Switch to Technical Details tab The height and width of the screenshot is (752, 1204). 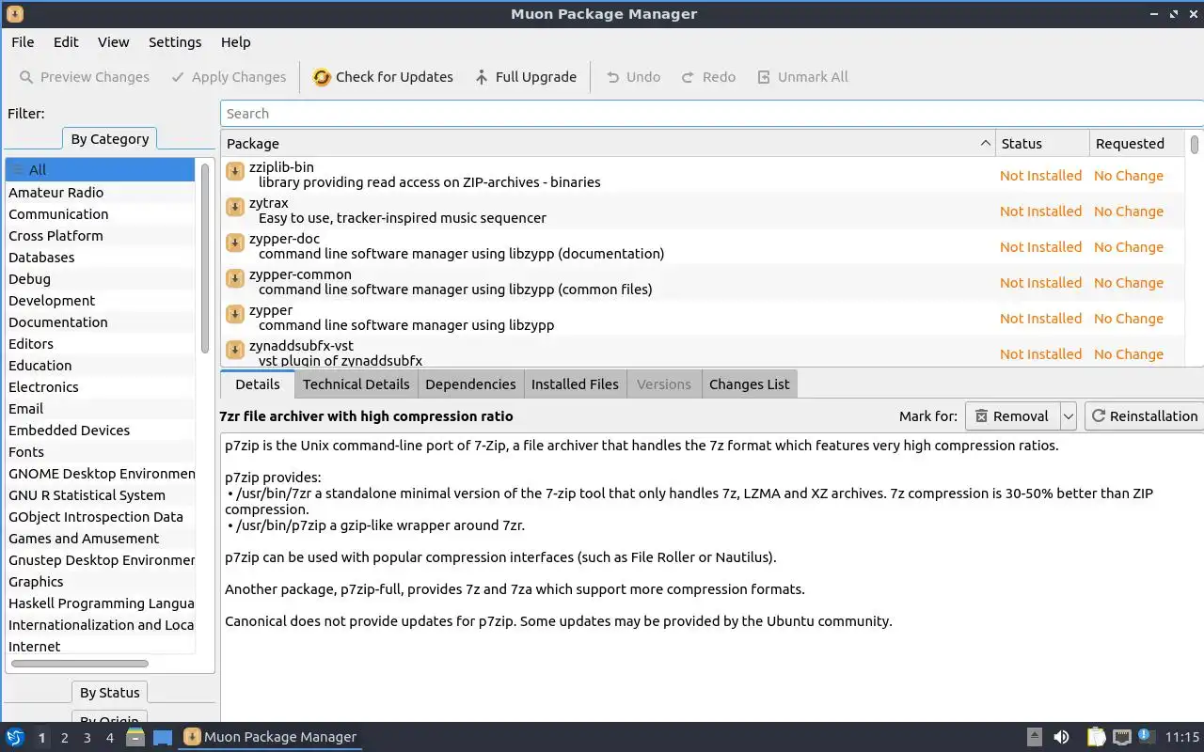(x=356, y=384)
